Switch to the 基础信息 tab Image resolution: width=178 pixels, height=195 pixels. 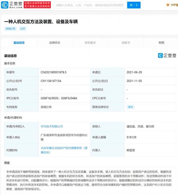[x=19, y=43]
